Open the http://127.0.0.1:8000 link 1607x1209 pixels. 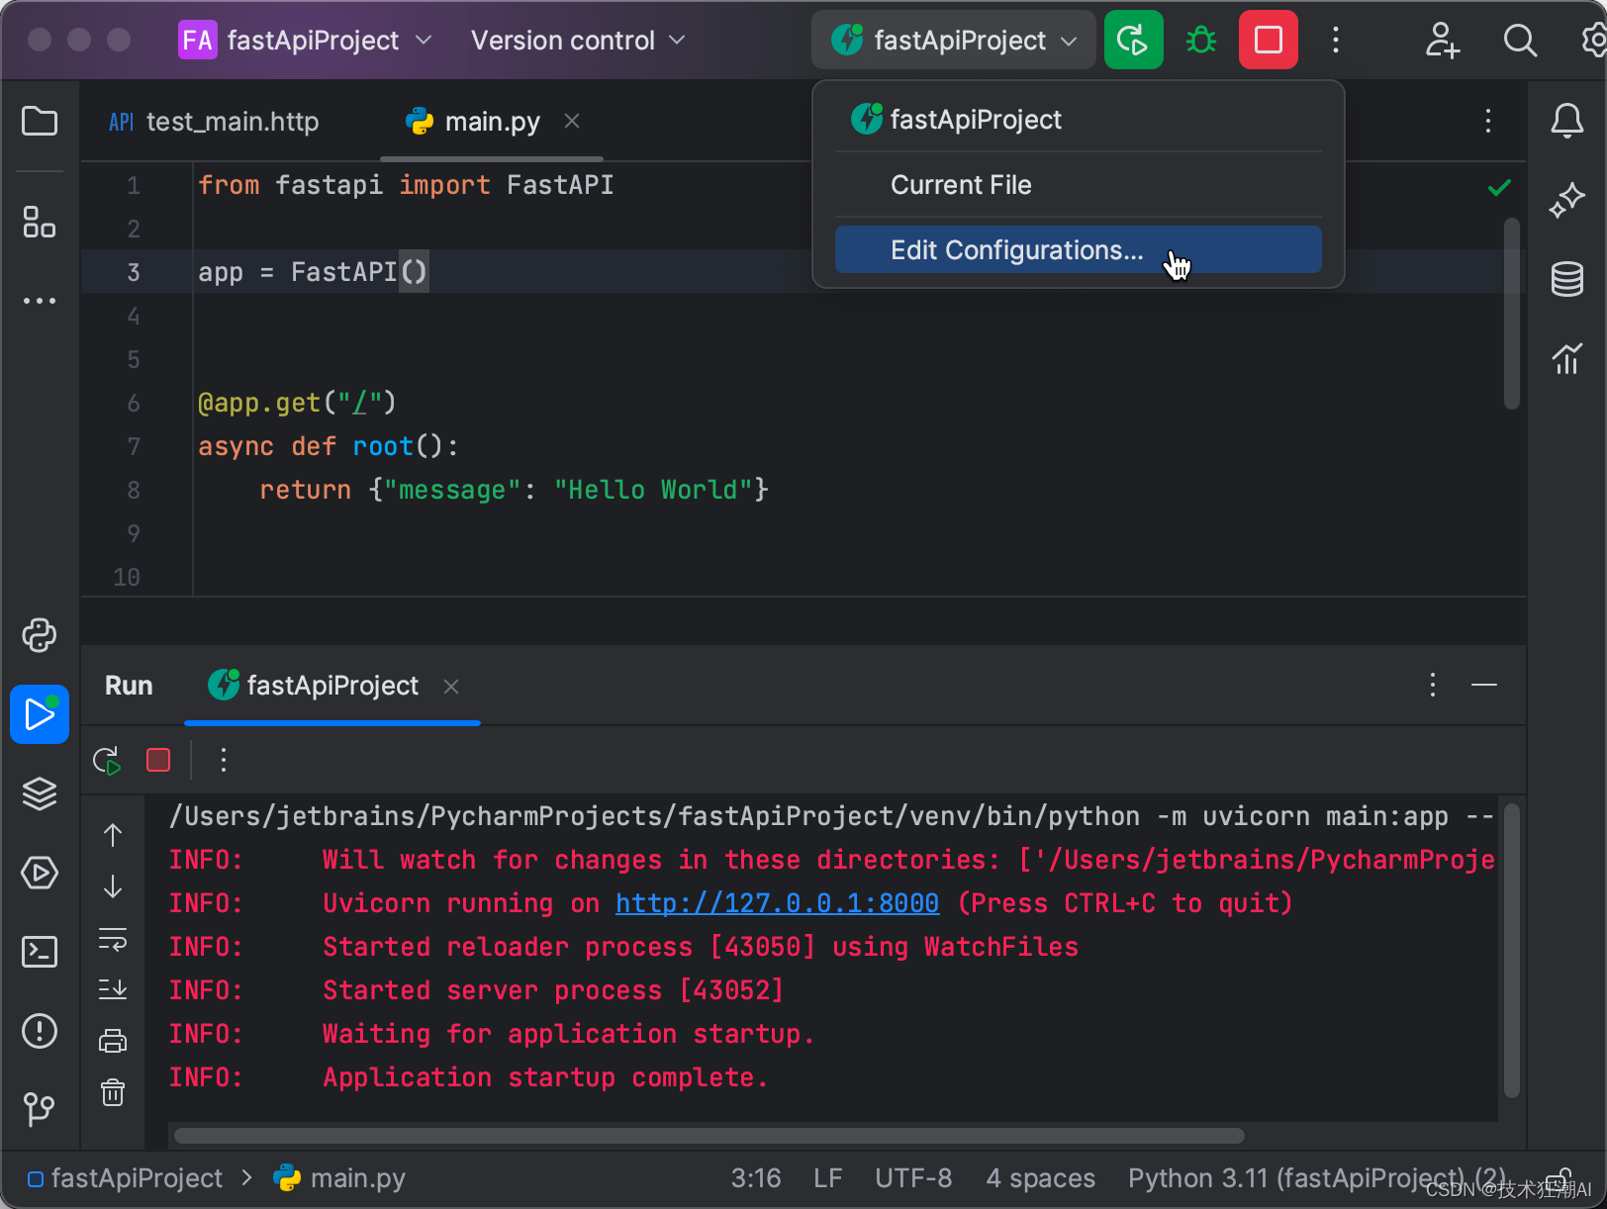(777, 902)
